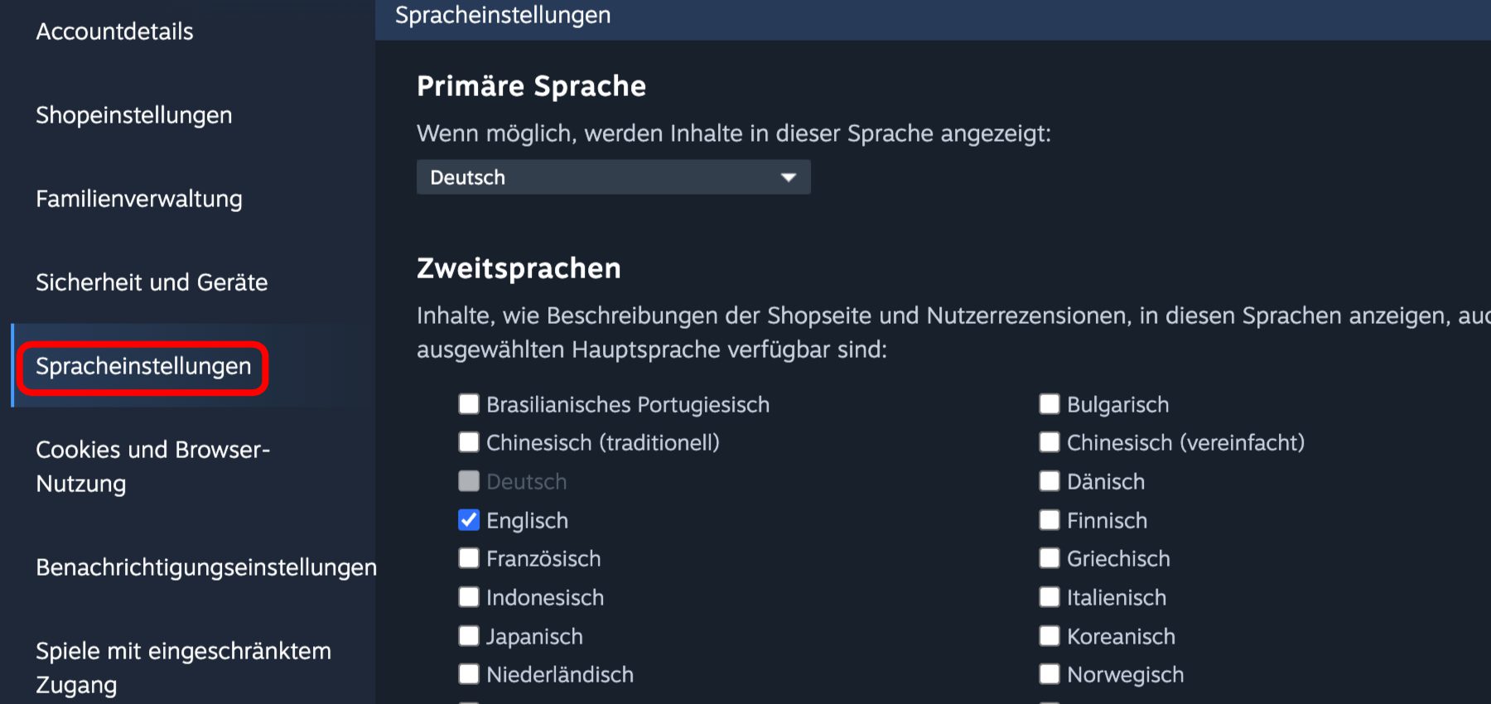Select Chinesisch (vereinfacht) as second language
This screenshot has width=1491, height=704.
pyautogui.click(x=1049, y=442)
